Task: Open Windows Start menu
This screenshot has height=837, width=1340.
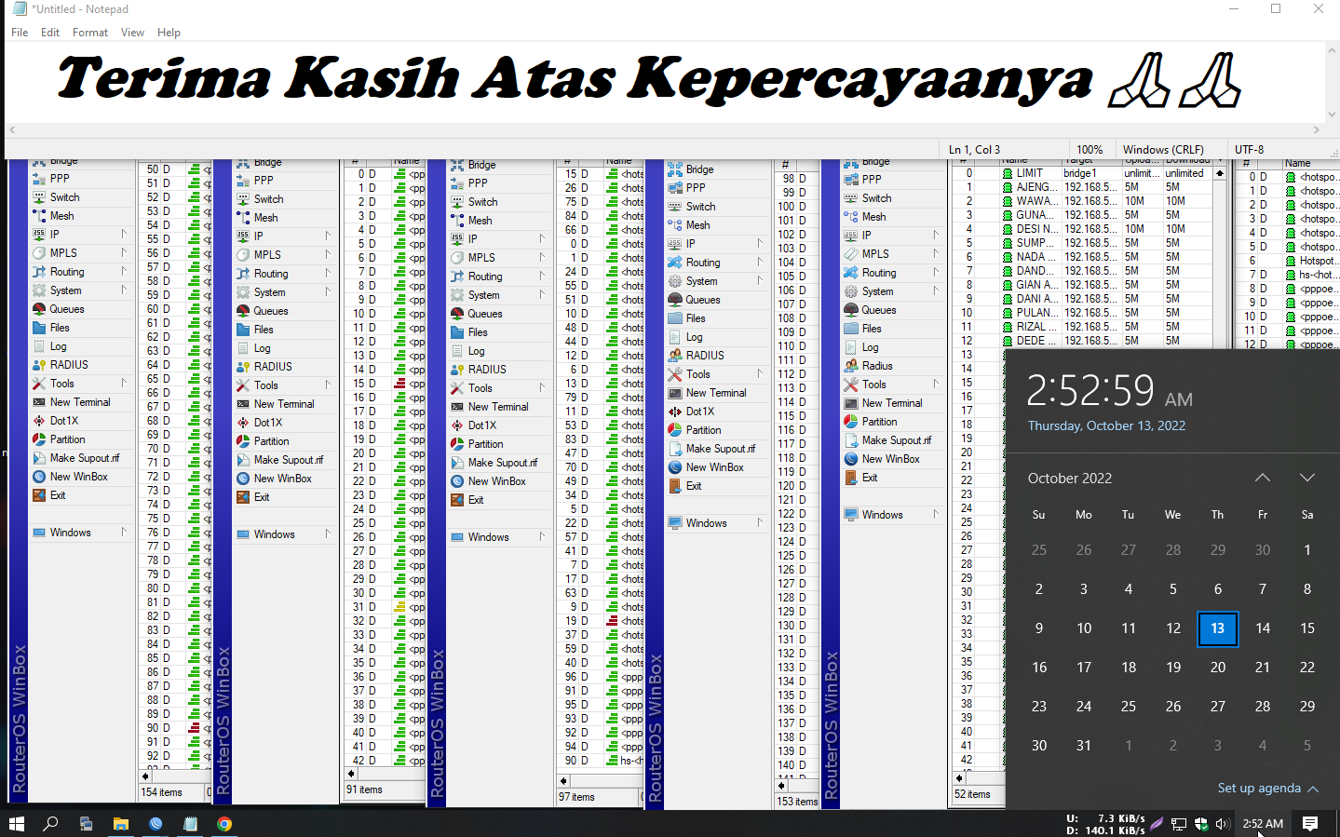Action: click(16, 824)
